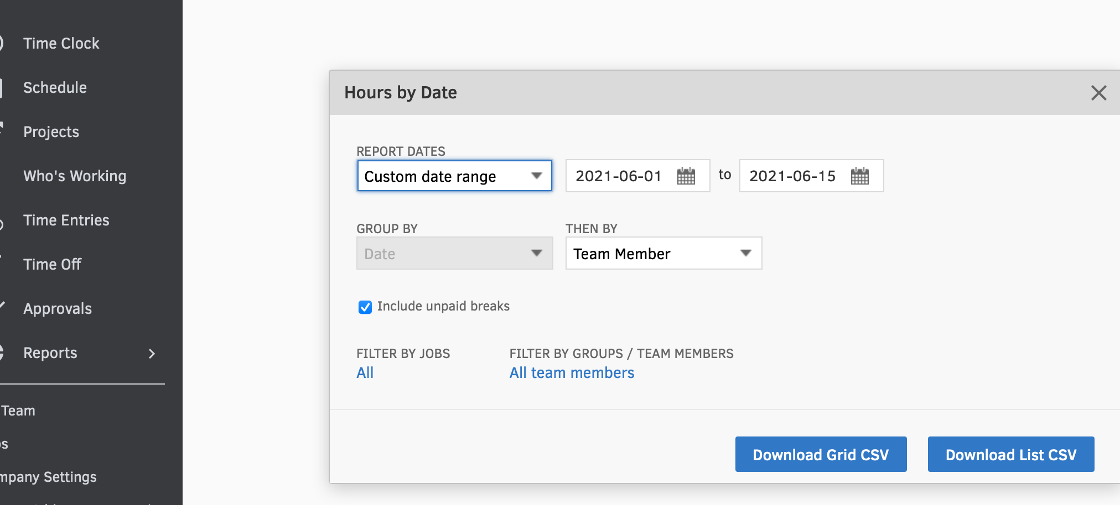The image size is (1120, 505).
Task: Open Time Off from sidebar
Action: 52,265
